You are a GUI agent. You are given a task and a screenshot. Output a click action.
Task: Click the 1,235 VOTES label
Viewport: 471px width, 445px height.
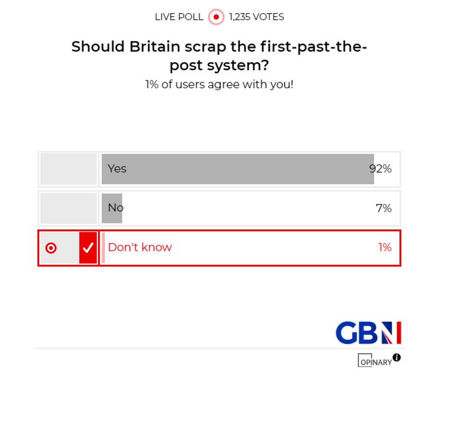click(256, 16)
